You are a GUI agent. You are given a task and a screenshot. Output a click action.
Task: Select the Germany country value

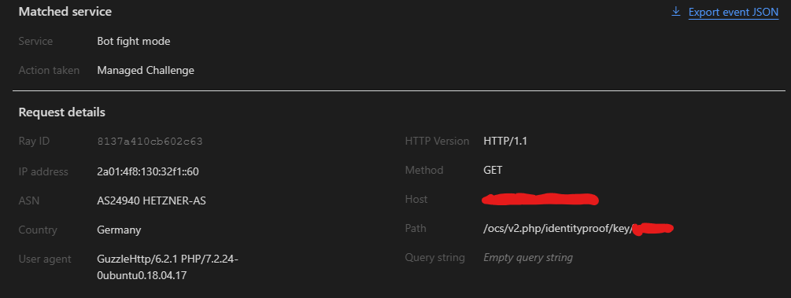point(119,230)
